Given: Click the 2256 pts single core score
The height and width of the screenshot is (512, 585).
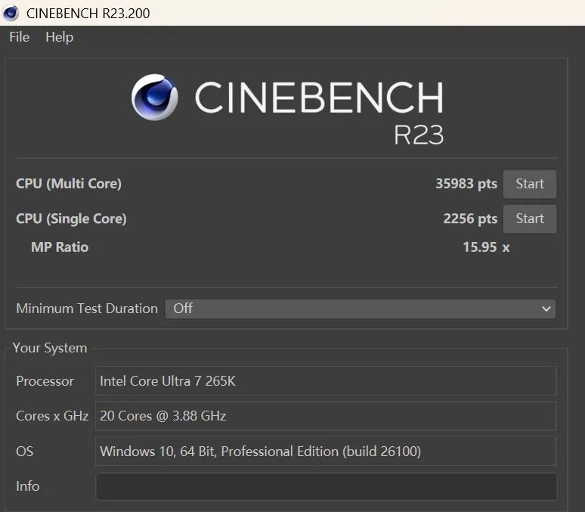Looking at the screenshot, I should pos(470,219).
